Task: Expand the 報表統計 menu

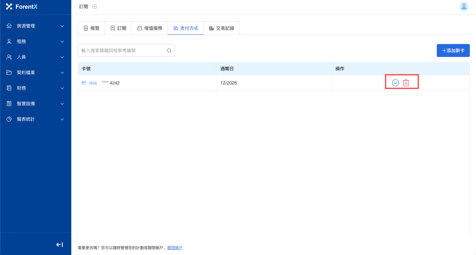Action: (x=36, y=119)
